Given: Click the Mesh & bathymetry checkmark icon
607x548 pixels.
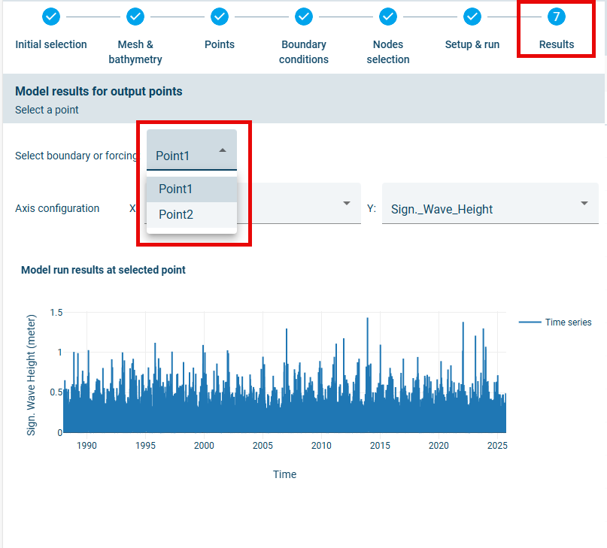Looking at the screenshot, I should click(x=135, y=16).
